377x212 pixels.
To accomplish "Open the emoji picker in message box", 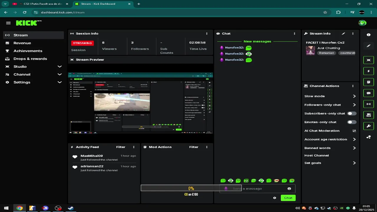I will (x=289, y=188).
